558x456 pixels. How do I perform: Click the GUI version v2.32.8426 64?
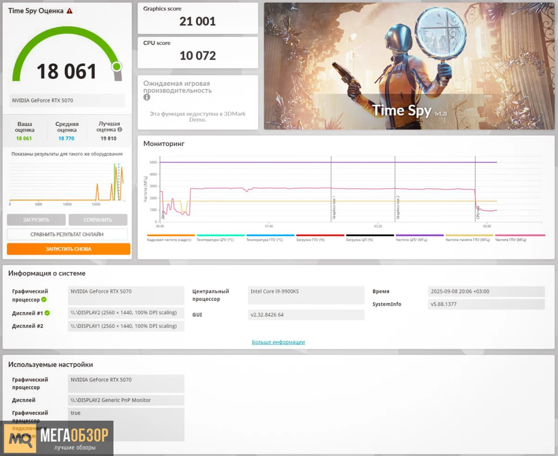click(306, 315)
